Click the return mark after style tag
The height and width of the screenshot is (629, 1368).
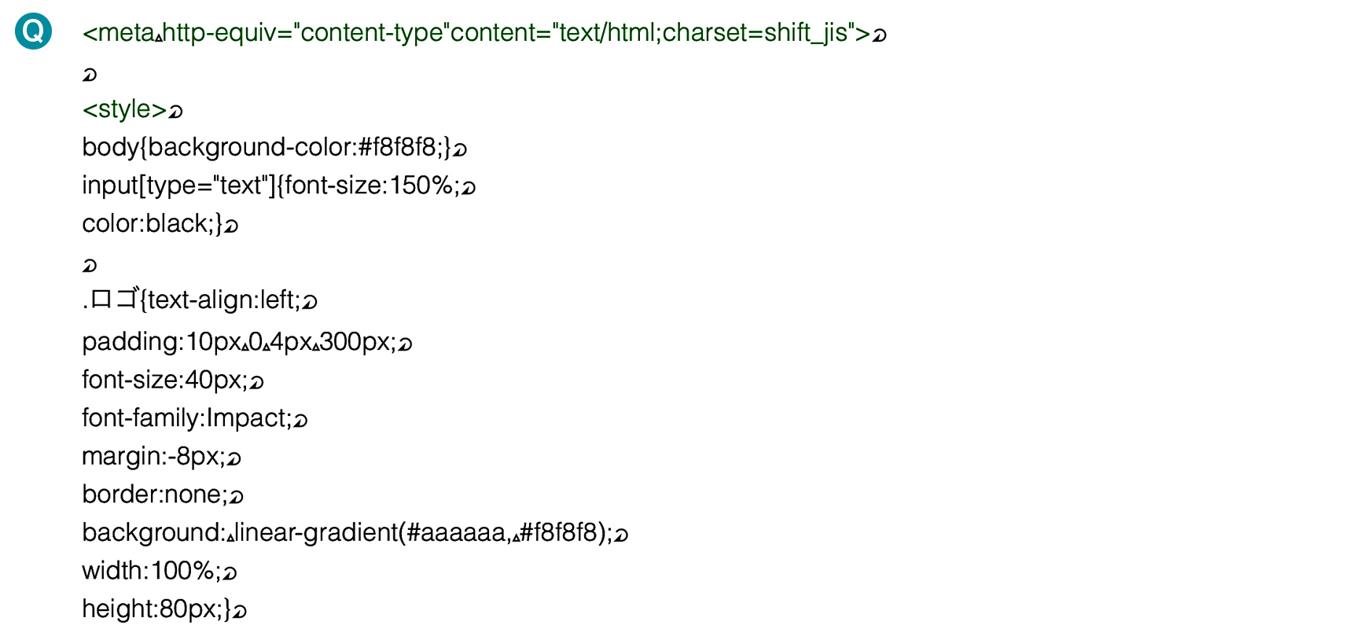[176, 112]
